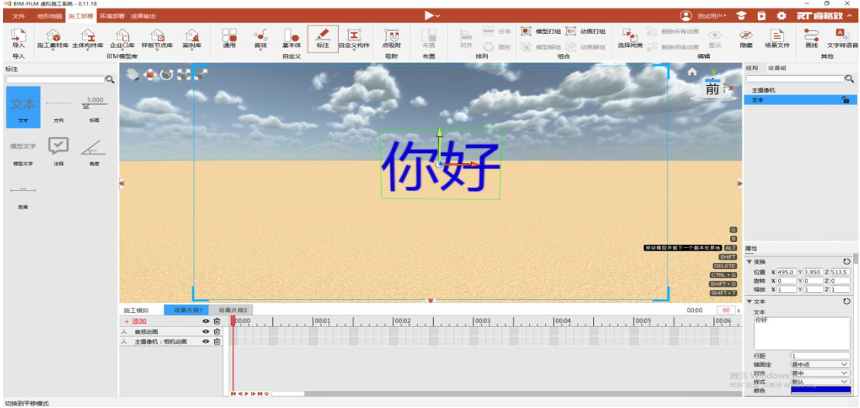Toggle visibility of 音频动画 track
Viewport: 860px width, 408px height.
click(206, 331)
